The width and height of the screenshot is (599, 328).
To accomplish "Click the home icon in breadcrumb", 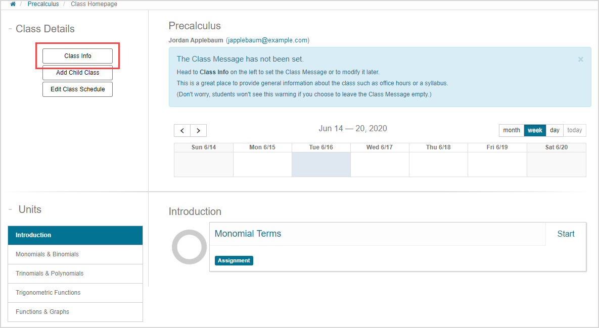I will tap(13, 4).
